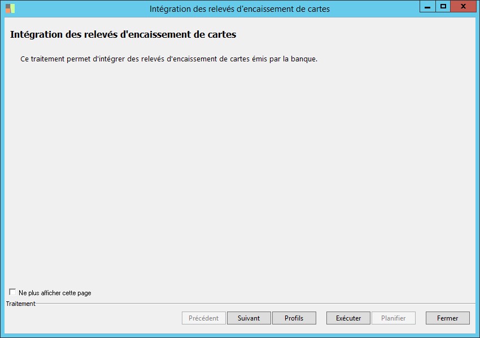This screenshot has height=338, width=480.
Task: Close the window with the red X
Action: pos(463,6)
